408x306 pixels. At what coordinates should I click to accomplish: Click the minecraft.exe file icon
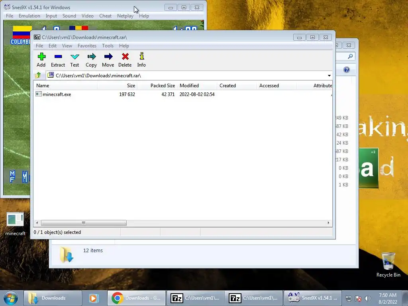coord(39,94)
